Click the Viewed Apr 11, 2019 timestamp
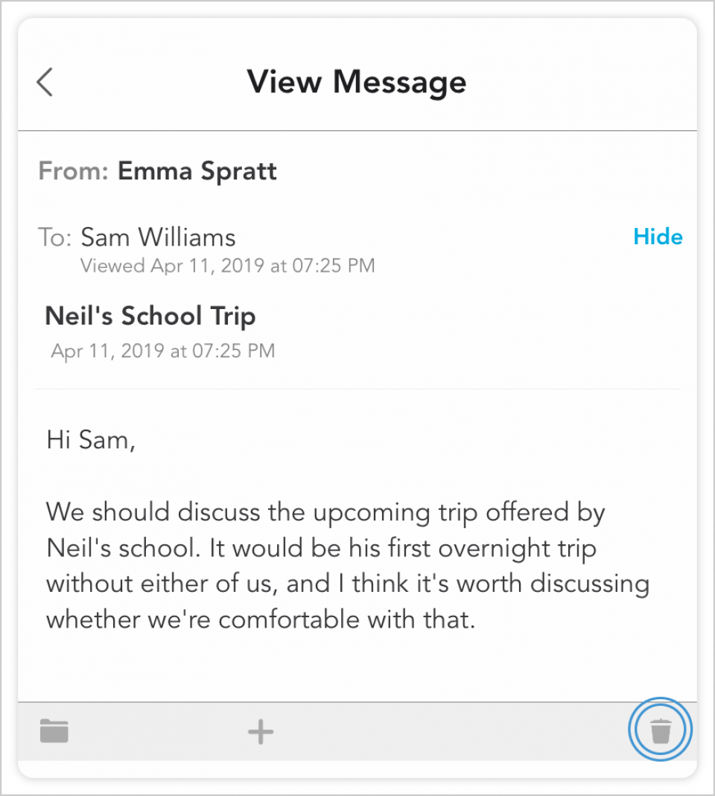This screenshot has width=715, height=796. pos(227,266)
